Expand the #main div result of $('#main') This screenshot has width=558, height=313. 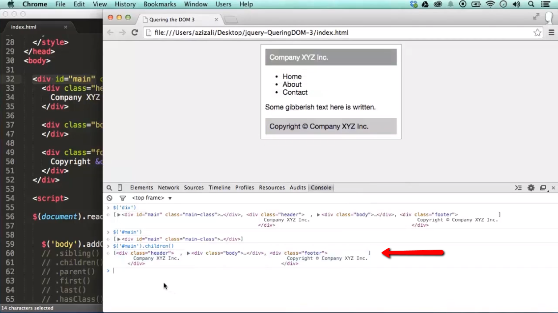click(x=119, y=239)
